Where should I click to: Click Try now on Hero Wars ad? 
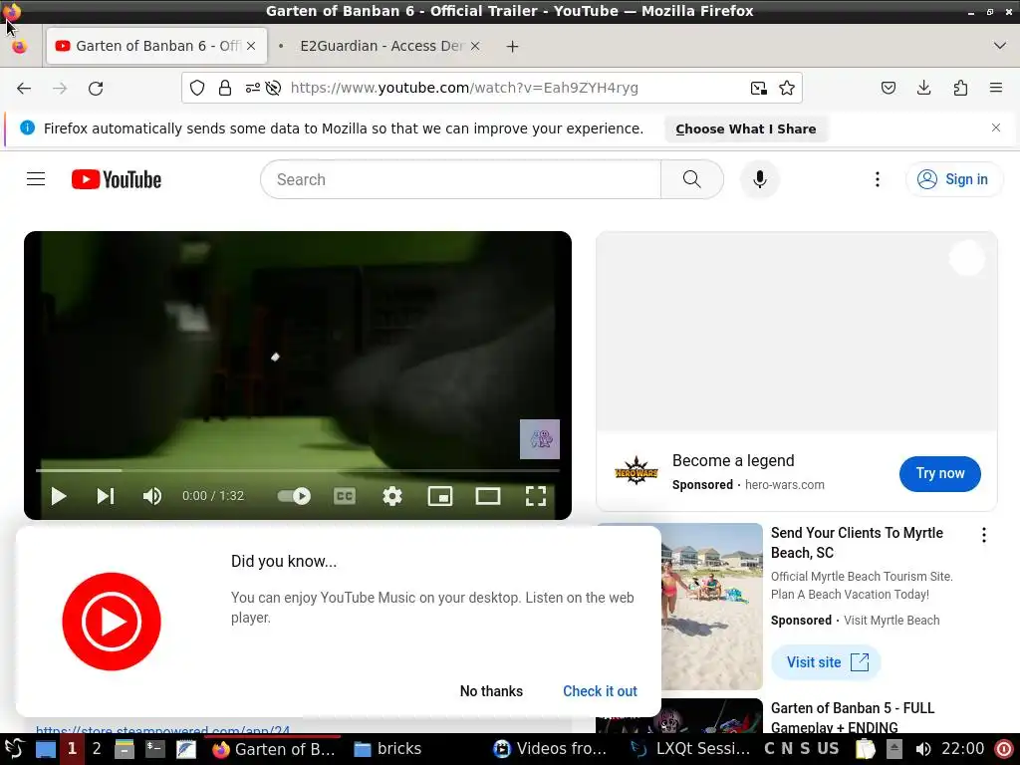(x=940, y=473)
